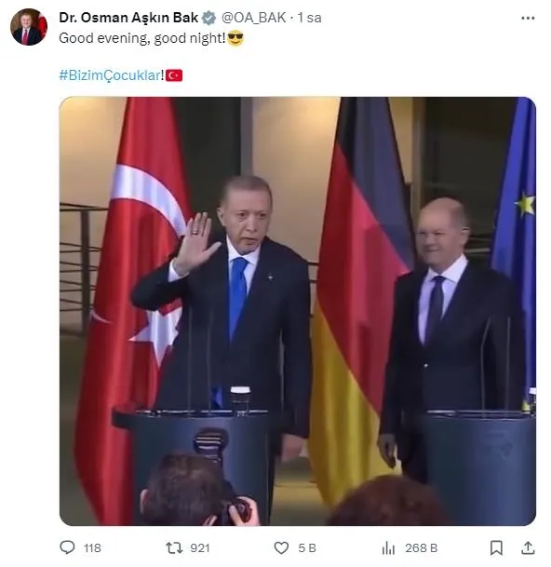
Task: Click the sunglasses emoji in tweet
Action: [235, 38]
